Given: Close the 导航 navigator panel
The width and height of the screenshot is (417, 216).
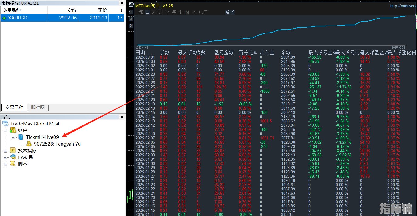Looking at the screenshot, I should coord(122,117).
